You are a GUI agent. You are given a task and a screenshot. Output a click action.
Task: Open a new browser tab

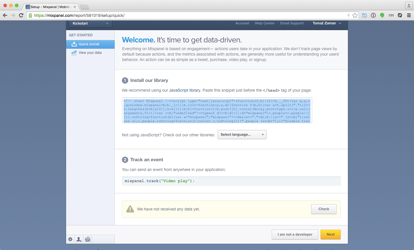(84, 7)
